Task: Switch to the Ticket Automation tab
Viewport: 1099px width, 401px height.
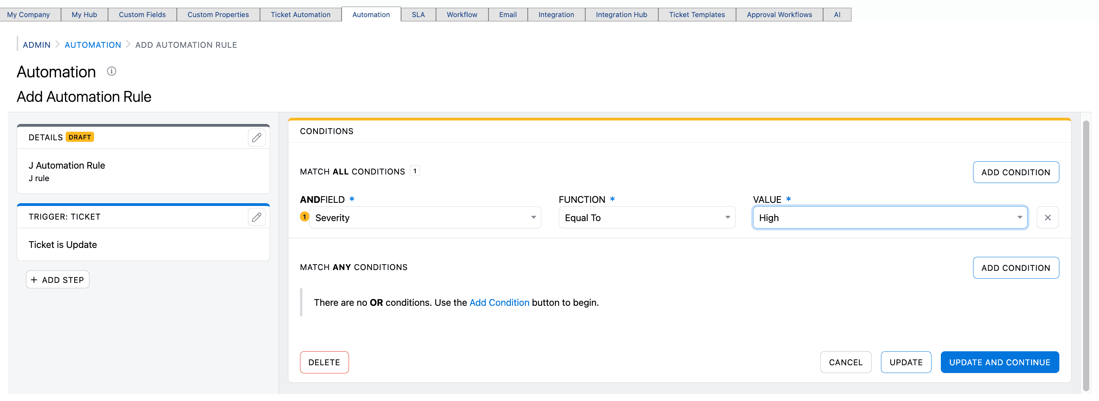Action: coord(300,14)
